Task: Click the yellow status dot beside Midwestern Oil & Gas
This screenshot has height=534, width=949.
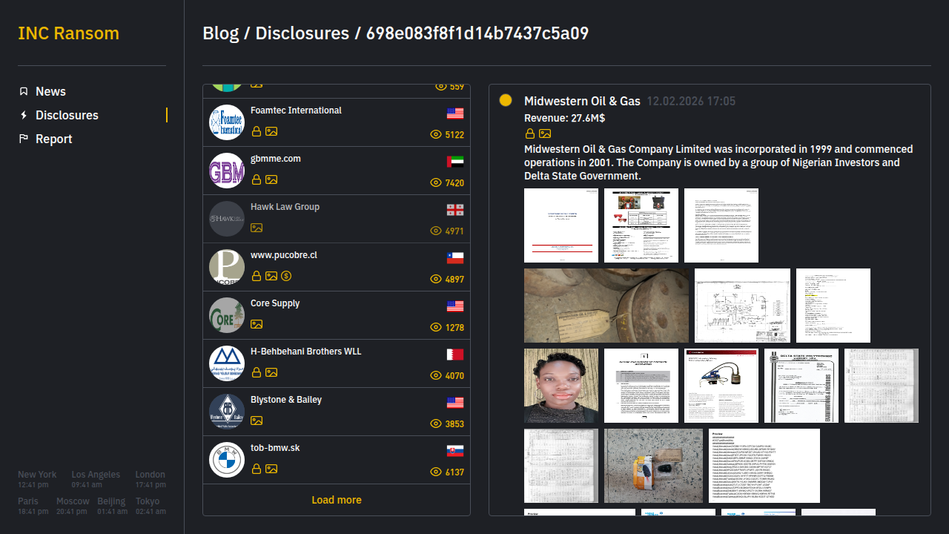Action: pos(506,100)
